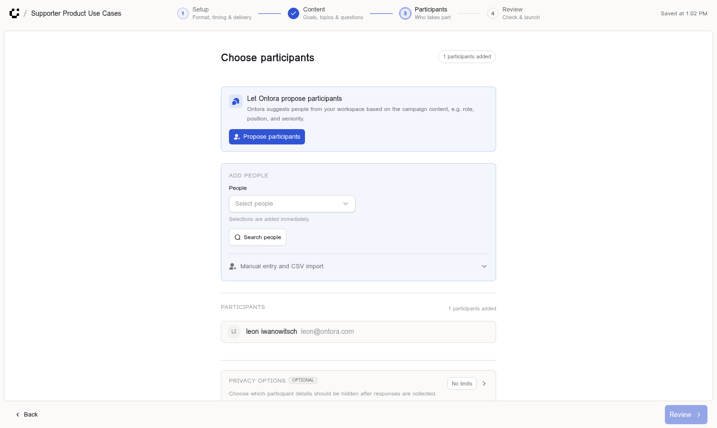Click the person icon beside Manual entry
The height and width of the screenshot is (428, 717).
(233, 266)
